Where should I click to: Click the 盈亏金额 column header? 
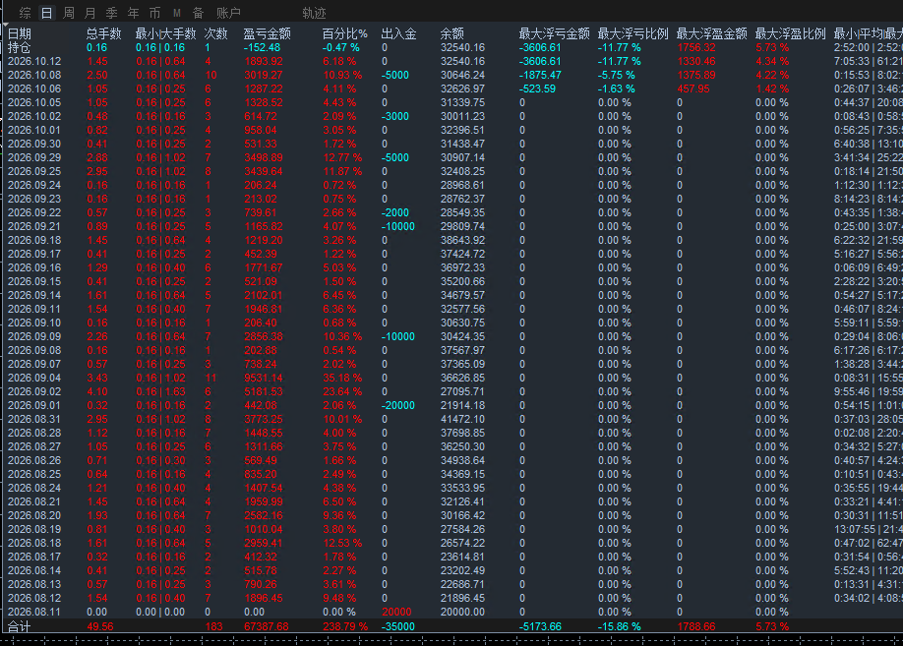267,34
